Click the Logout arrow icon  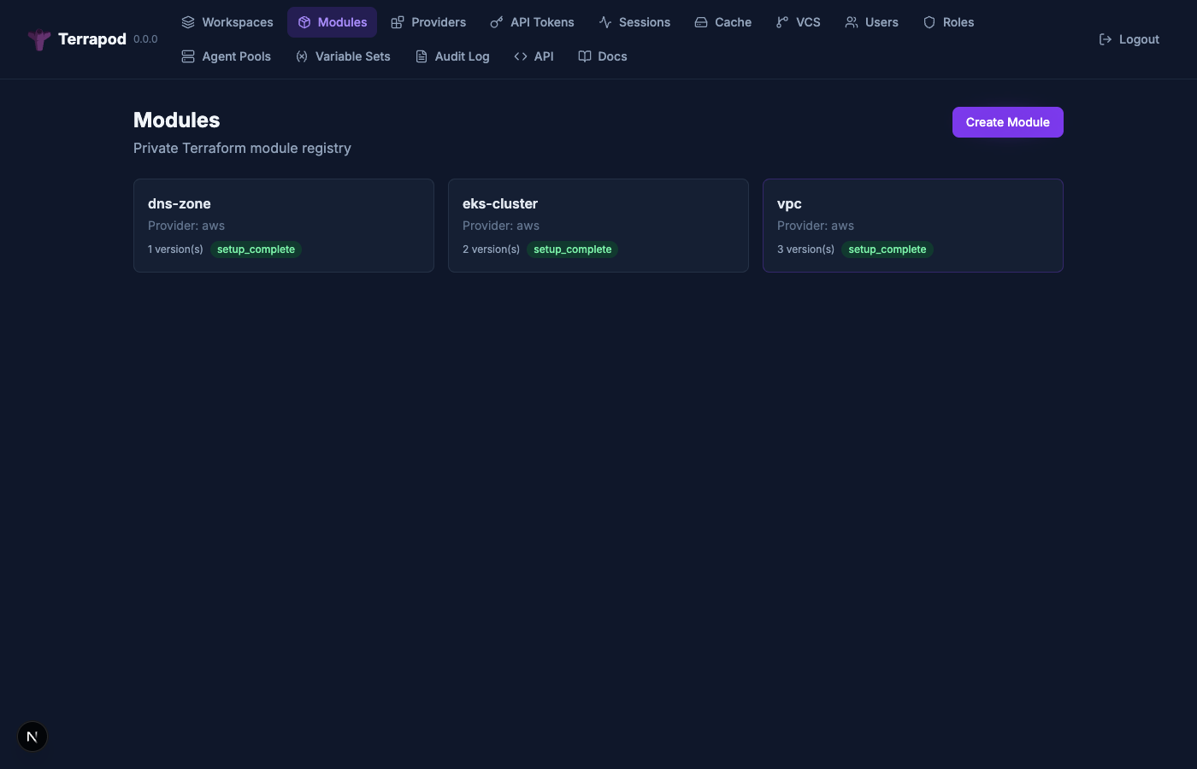pyautogui.click(x=1106, y=39)
